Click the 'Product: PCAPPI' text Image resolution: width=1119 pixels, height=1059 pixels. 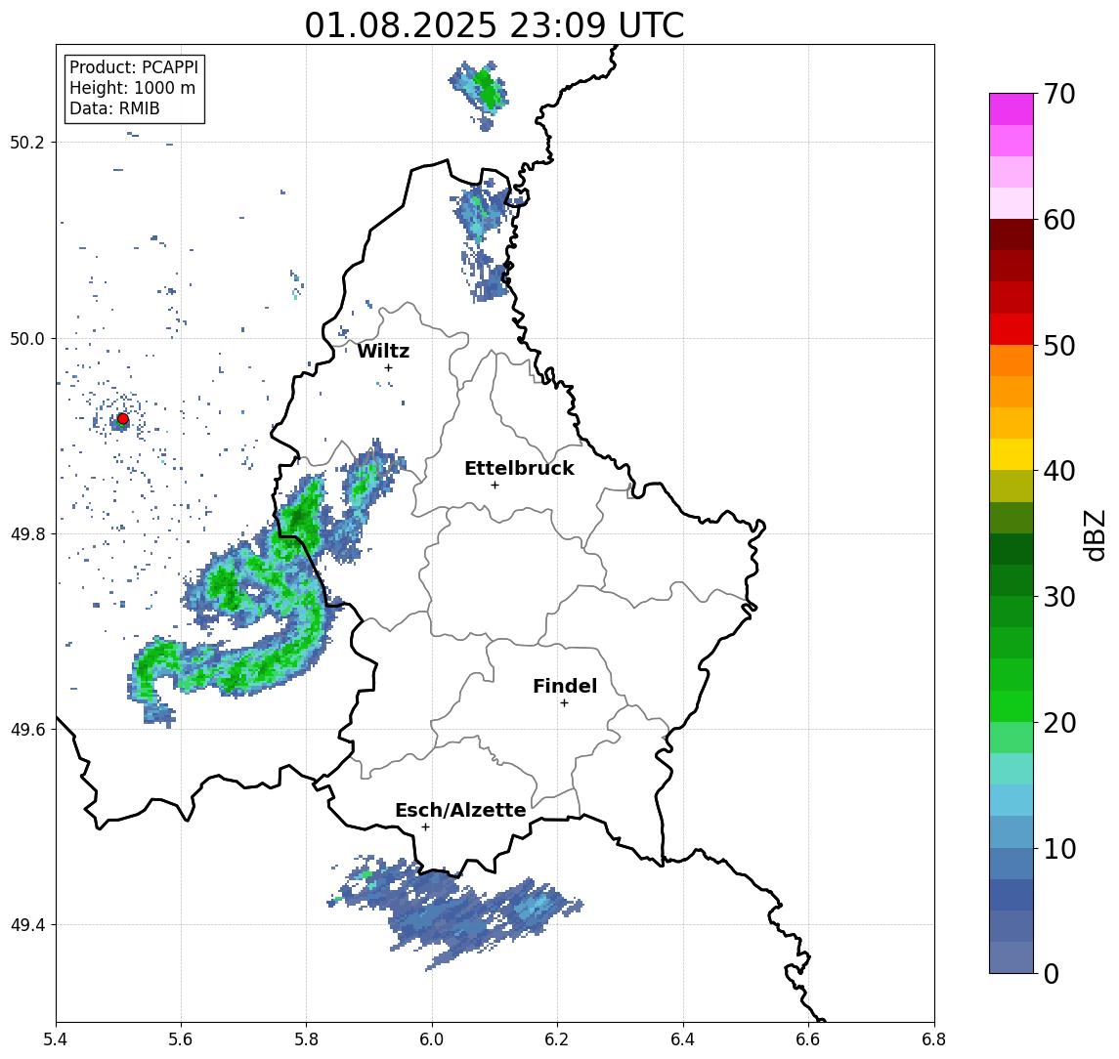(134, 67)
